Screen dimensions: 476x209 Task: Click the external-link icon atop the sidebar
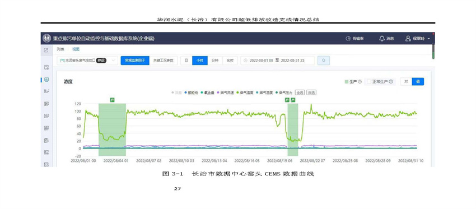coord(46,50)
